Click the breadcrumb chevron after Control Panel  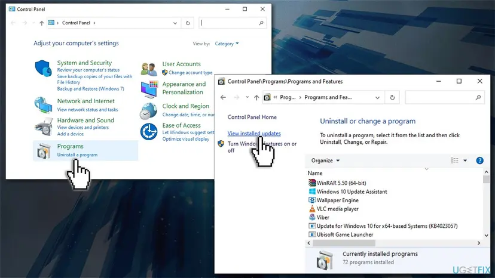(94, 23)
